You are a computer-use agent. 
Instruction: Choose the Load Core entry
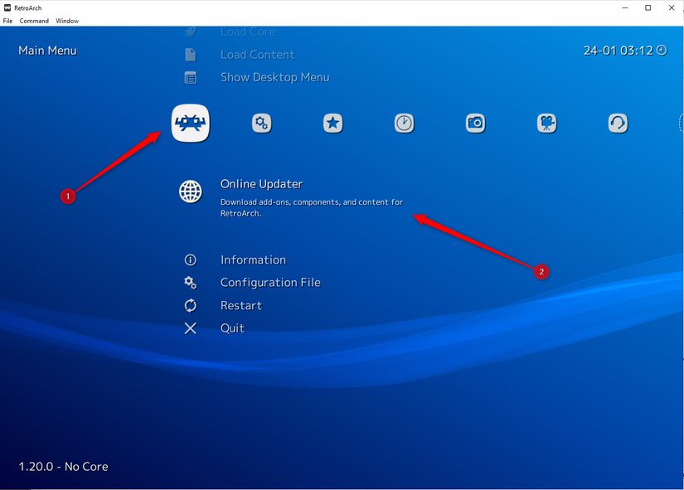247,32
